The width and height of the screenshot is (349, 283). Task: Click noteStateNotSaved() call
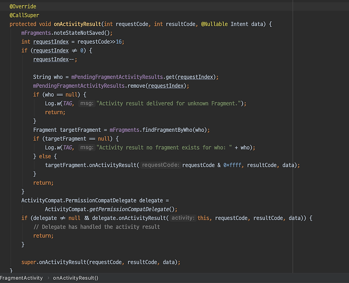click(x=82, y=33)
